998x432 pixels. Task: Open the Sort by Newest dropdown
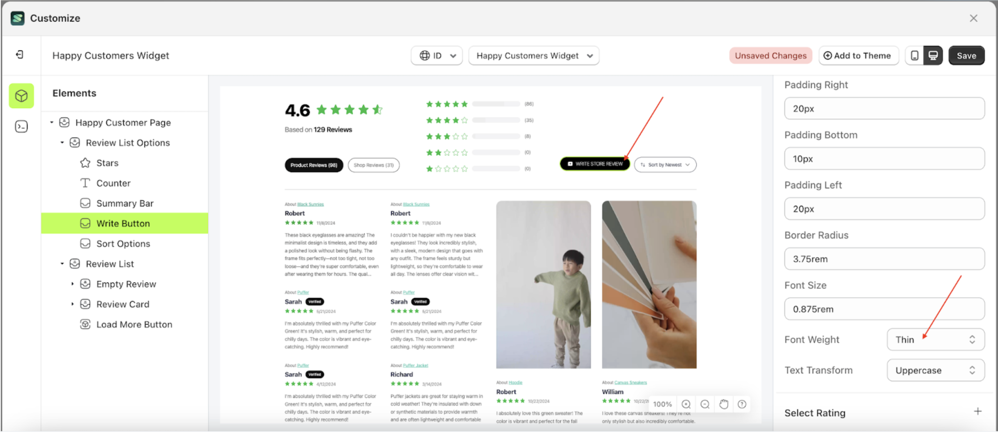[665, 164]
